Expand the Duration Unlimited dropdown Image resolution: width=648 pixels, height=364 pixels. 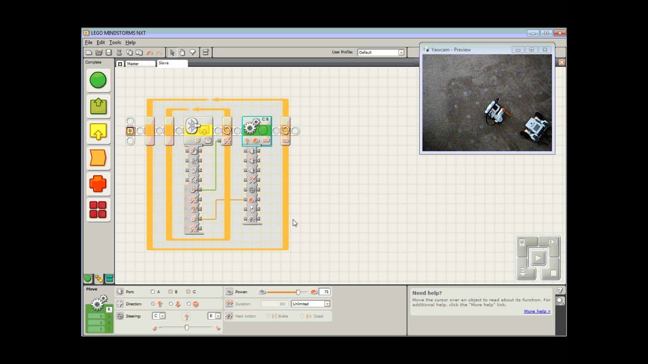point(327,304)
